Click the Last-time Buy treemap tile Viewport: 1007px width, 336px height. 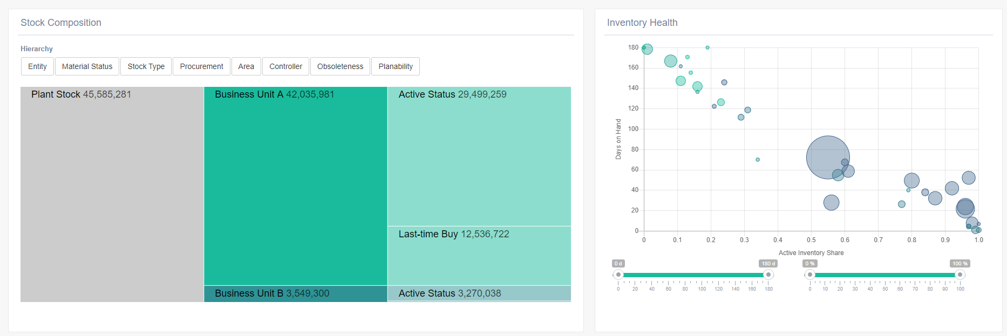point(479,256)
